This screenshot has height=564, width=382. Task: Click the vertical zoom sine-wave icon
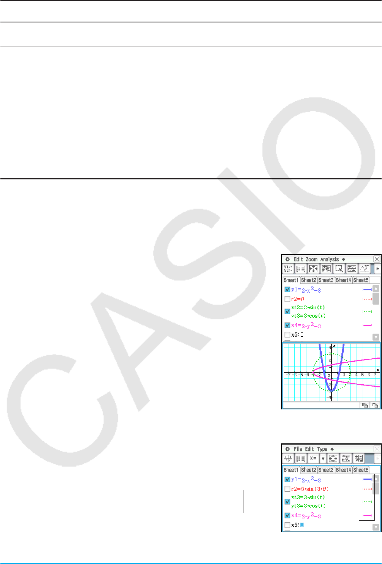pyautogui.click(x=351, y=269)
